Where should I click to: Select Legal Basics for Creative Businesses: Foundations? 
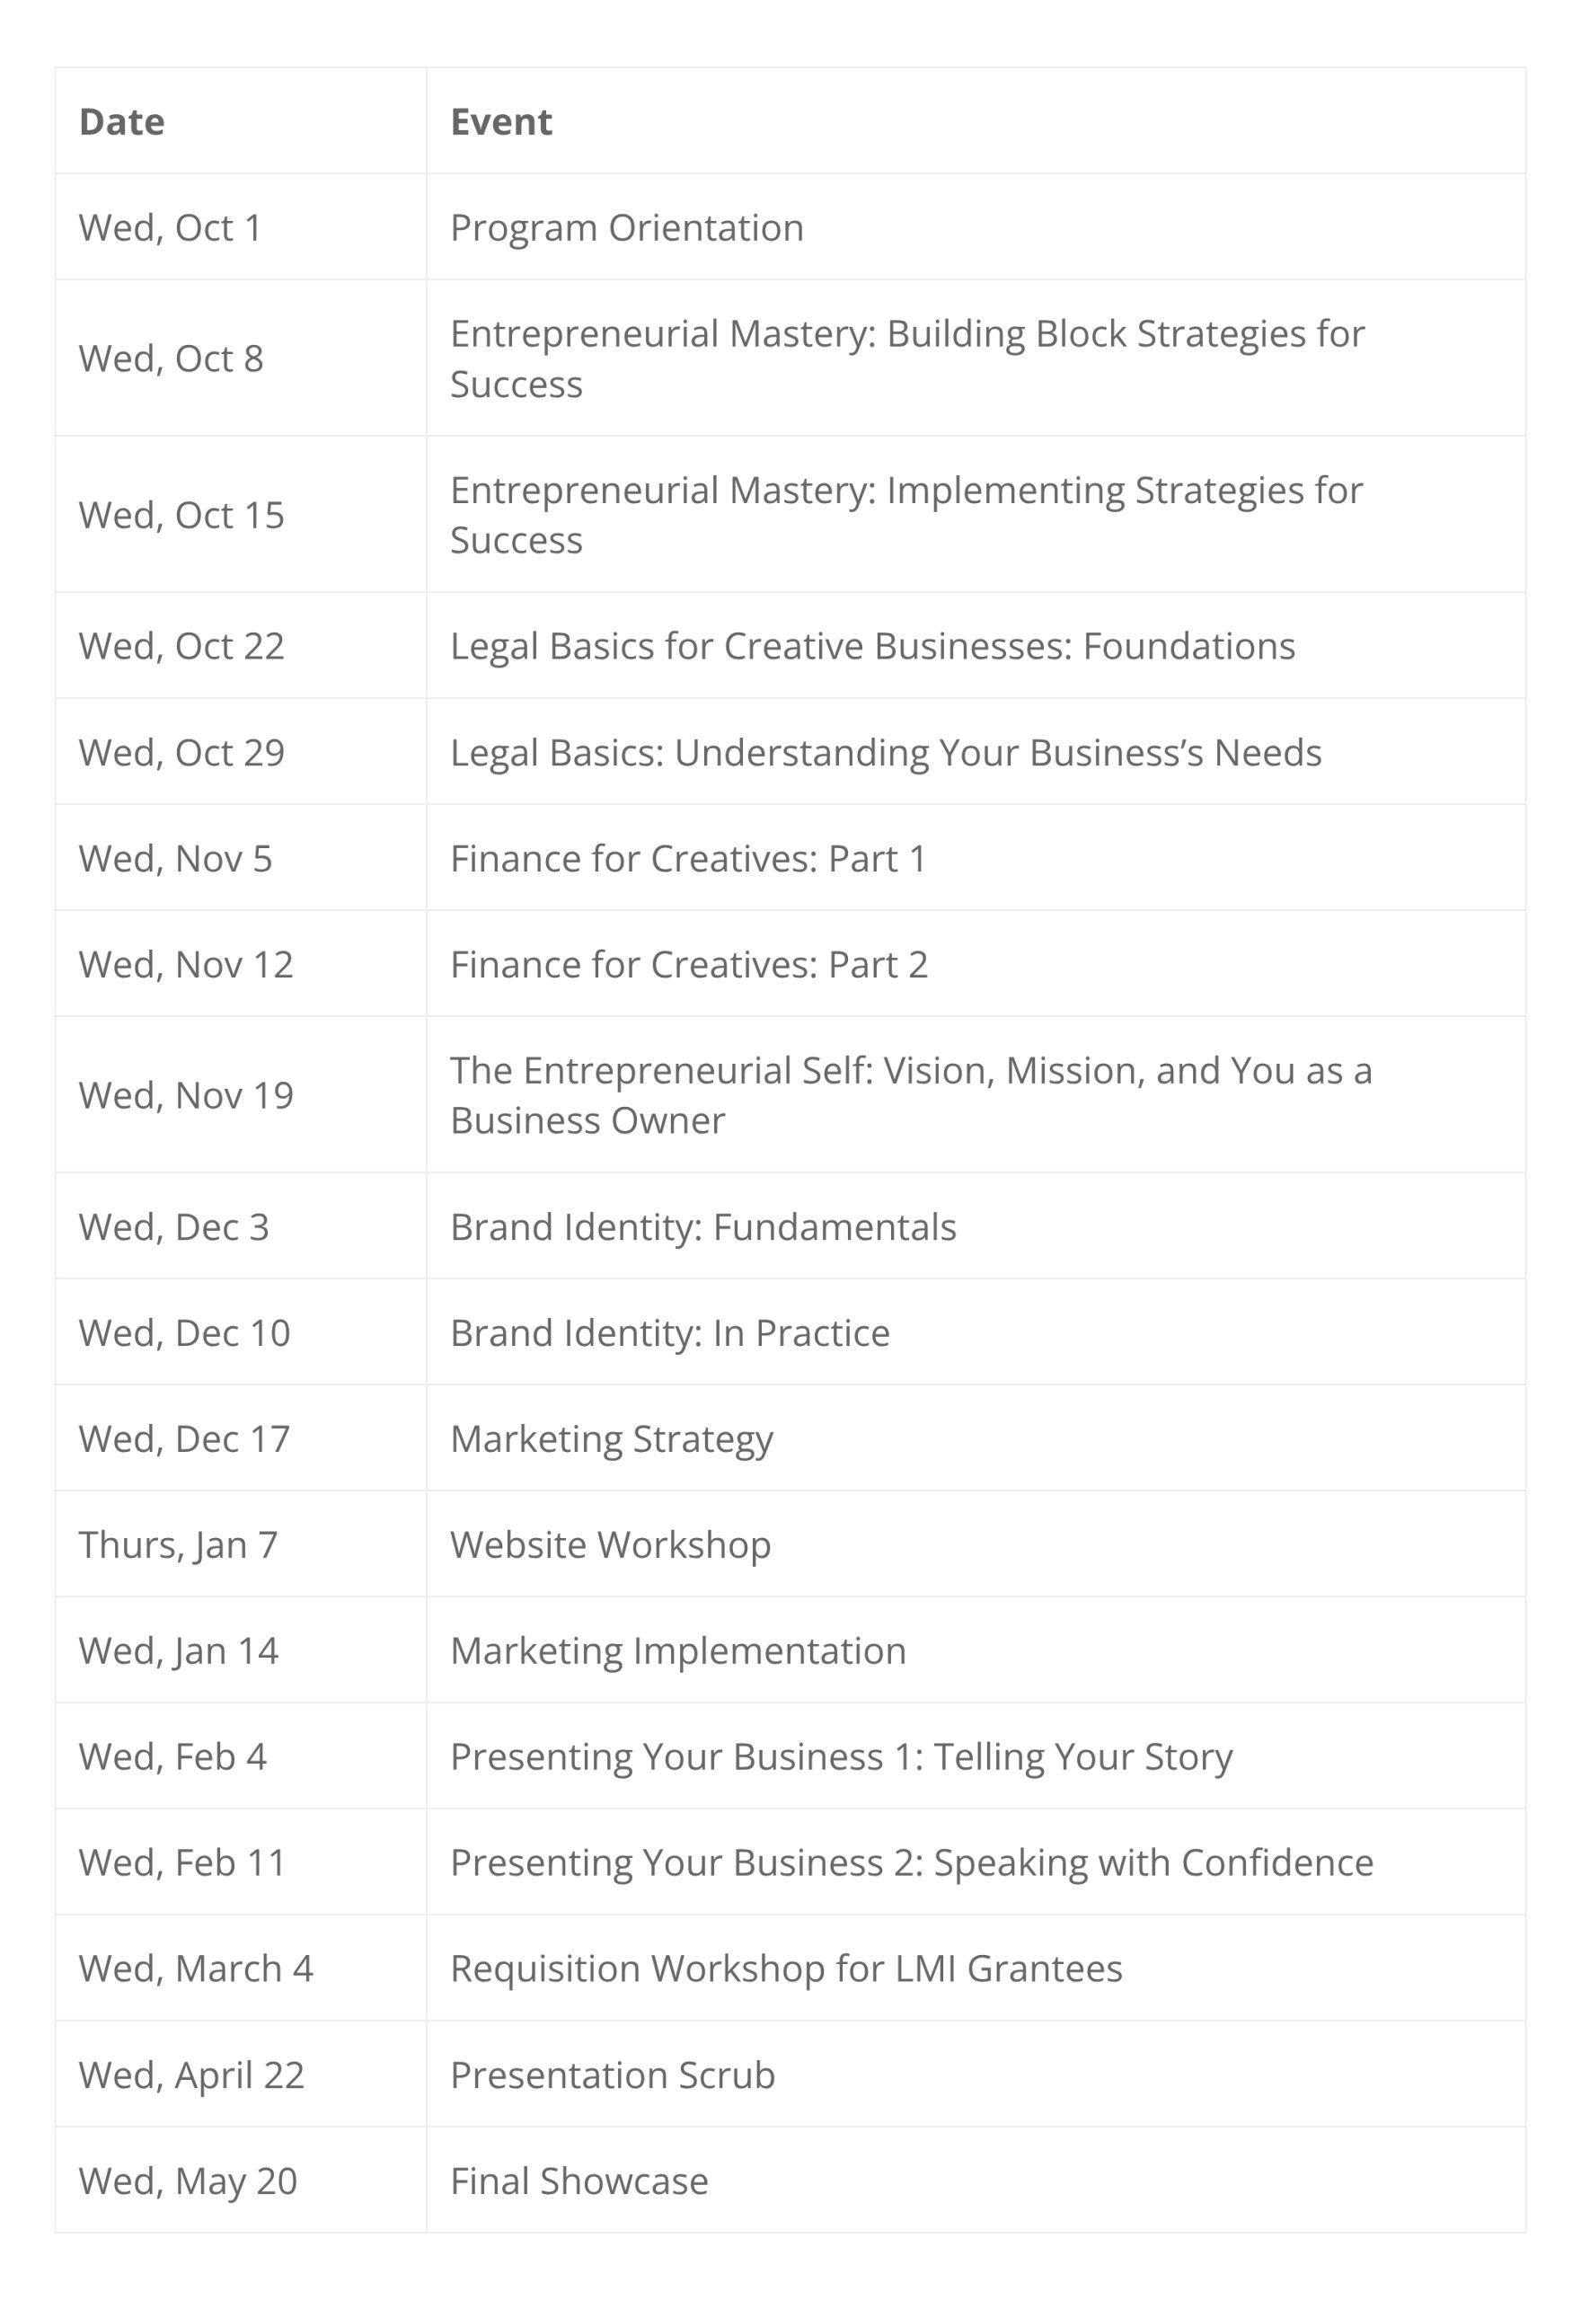(871, 646)
